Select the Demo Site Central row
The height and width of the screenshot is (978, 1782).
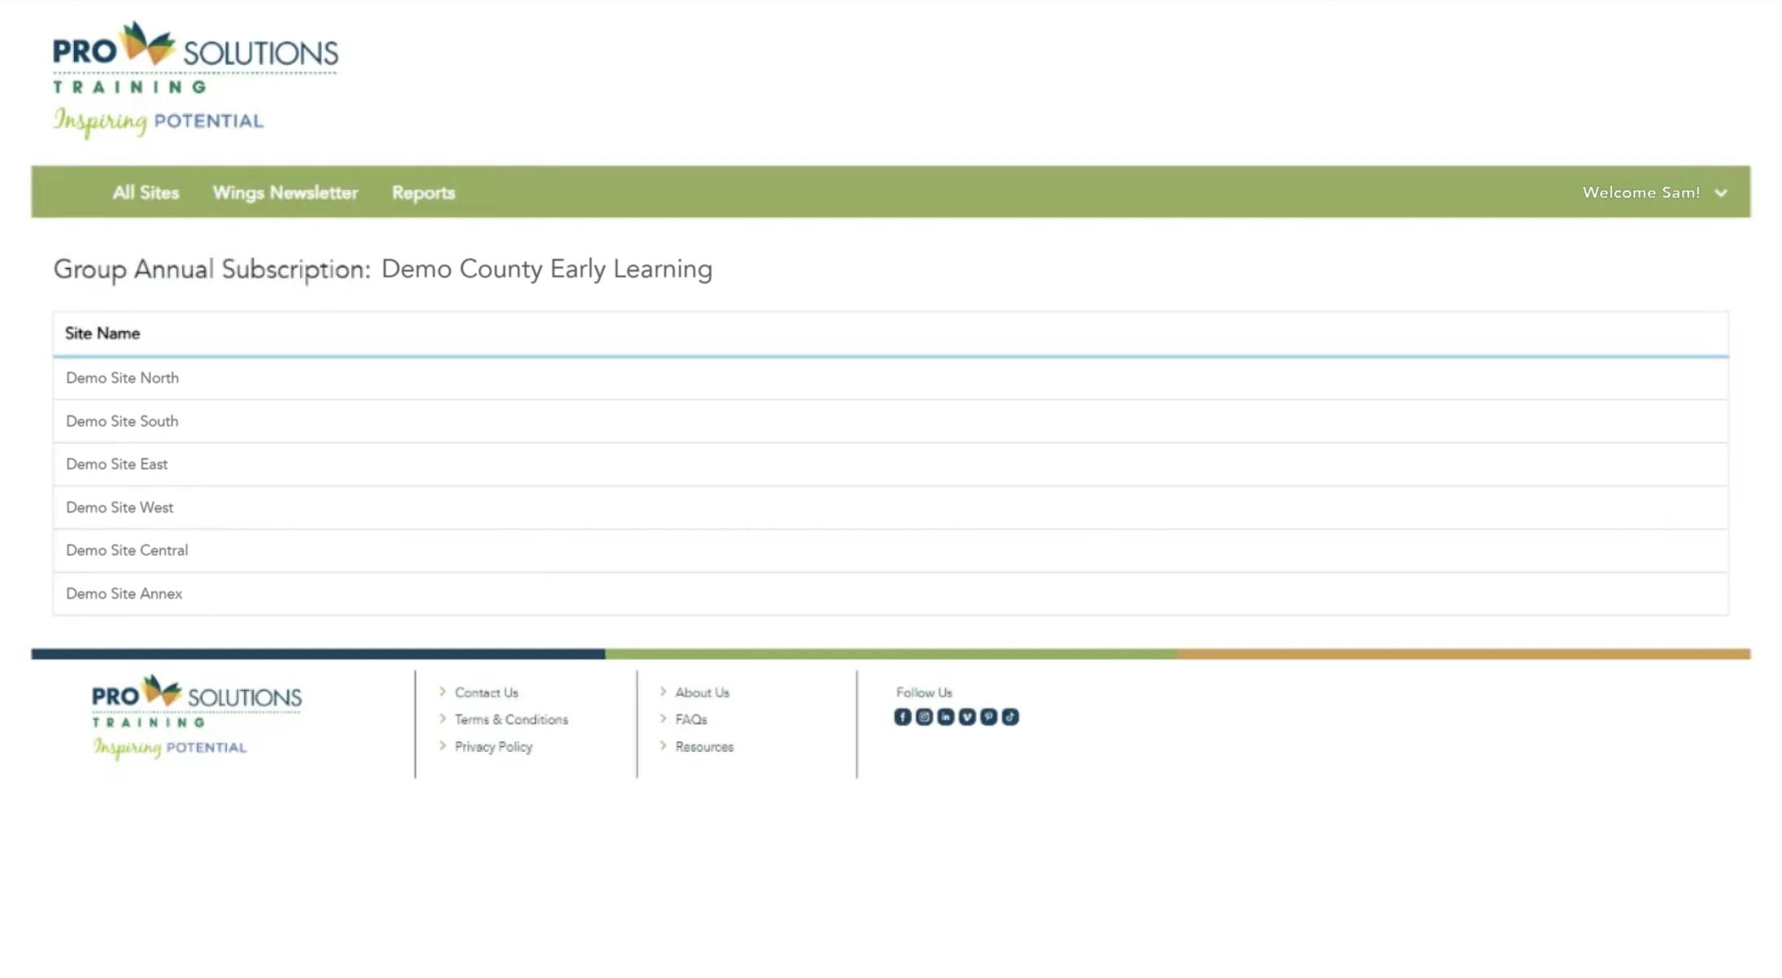[891, 550]
